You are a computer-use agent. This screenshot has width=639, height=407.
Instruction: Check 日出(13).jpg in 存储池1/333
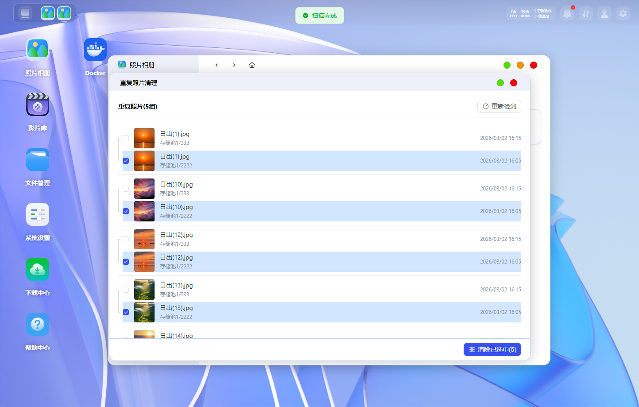[x=126, y=290]
